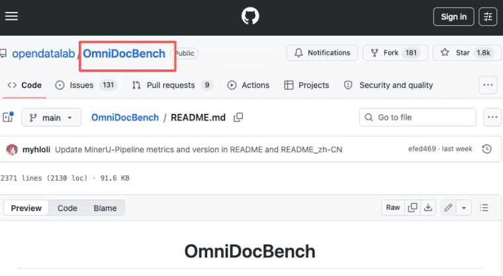Open commit efed469
This screenshot has height=276, width=503.
point(422,149)
